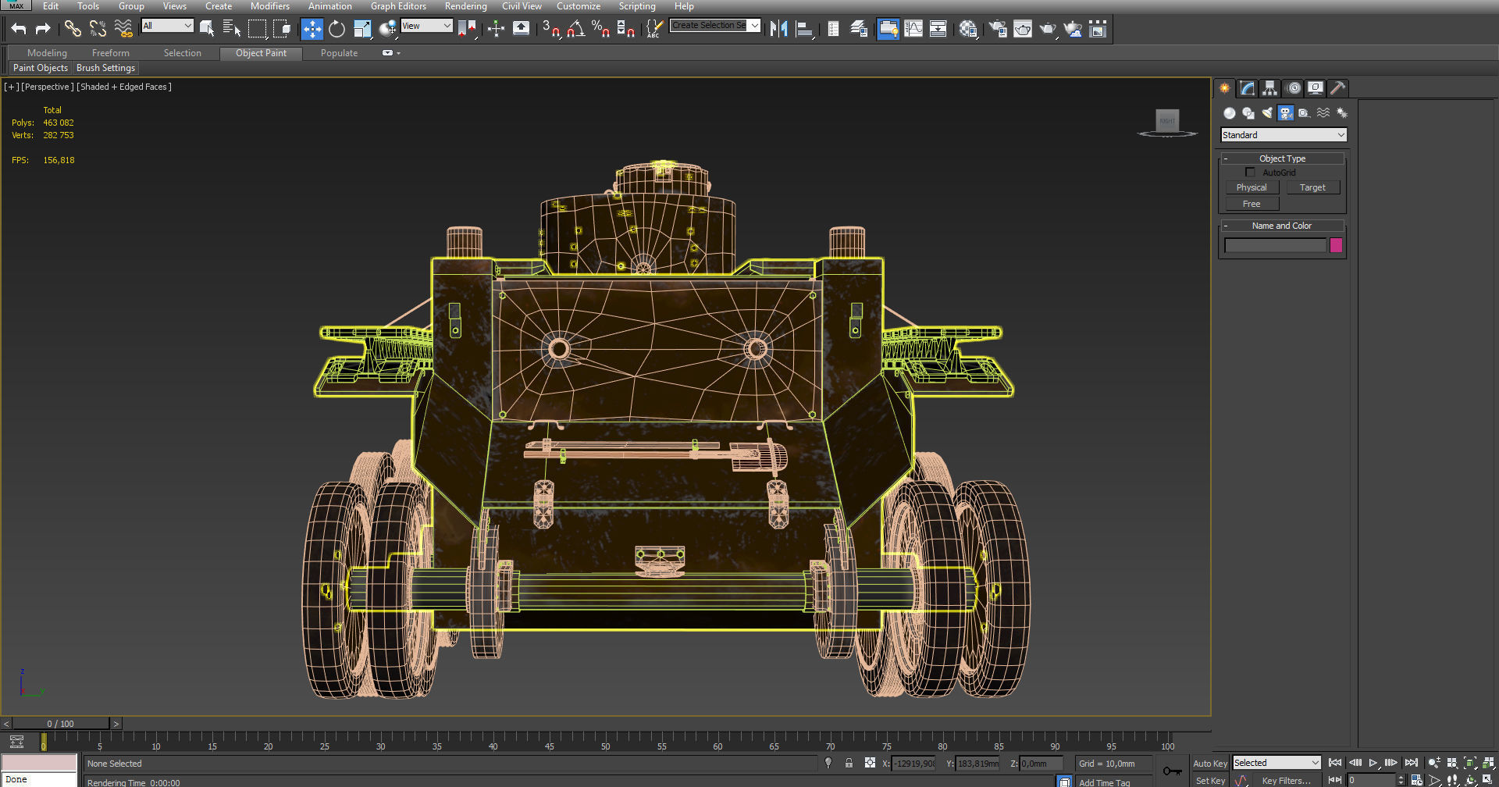
Task: Switch to the Populate ribbon tab
Action: pos(340,53)
